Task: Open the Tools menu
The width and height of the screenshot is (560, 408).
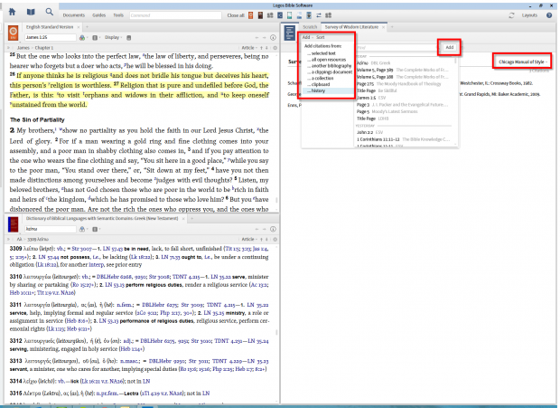Action: tap(118, 15)
